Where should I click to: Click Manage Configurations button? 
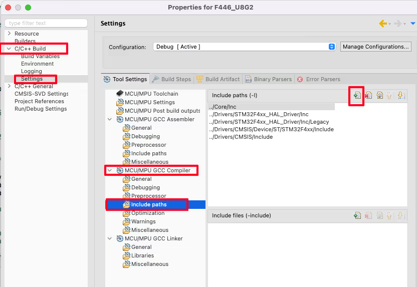[375, 47]
